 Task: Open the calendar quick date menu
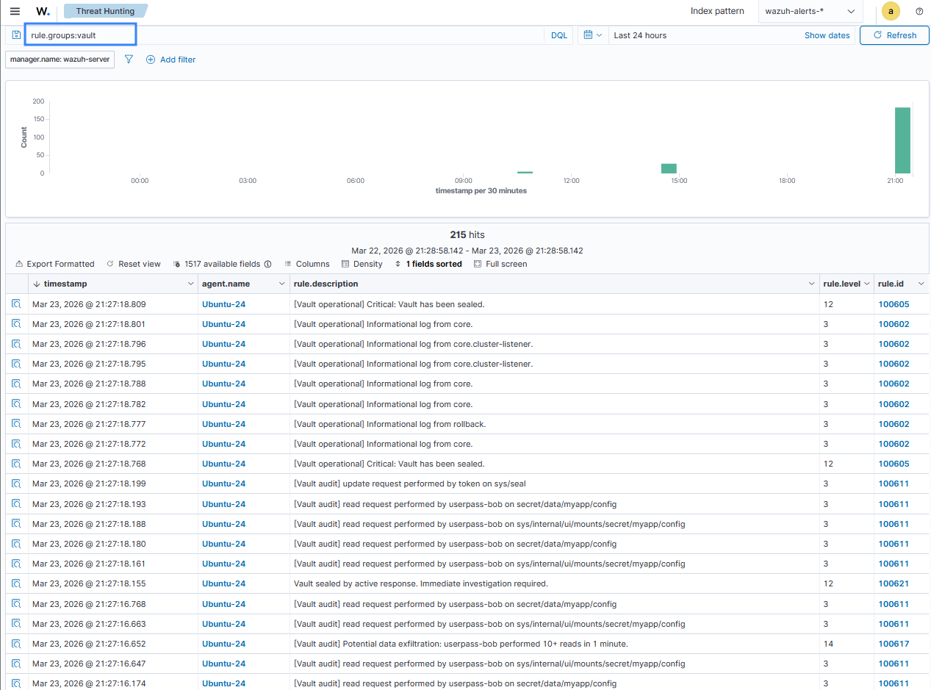pyautogui.click(x=593, y=35)
